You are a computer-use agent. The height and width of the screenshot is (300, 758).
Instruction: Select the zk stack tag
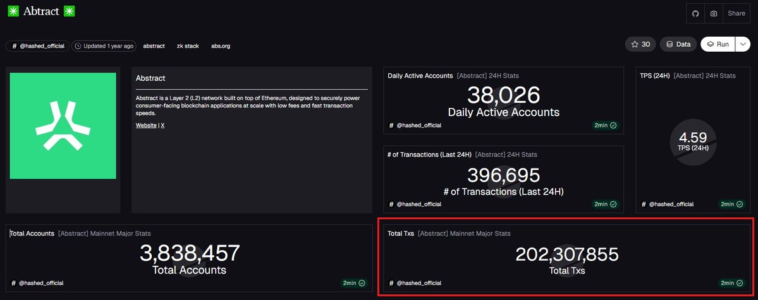pos(188,46)
